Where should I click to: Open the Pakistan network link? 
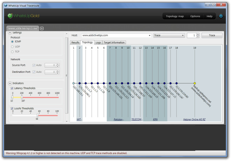(119, 119)
